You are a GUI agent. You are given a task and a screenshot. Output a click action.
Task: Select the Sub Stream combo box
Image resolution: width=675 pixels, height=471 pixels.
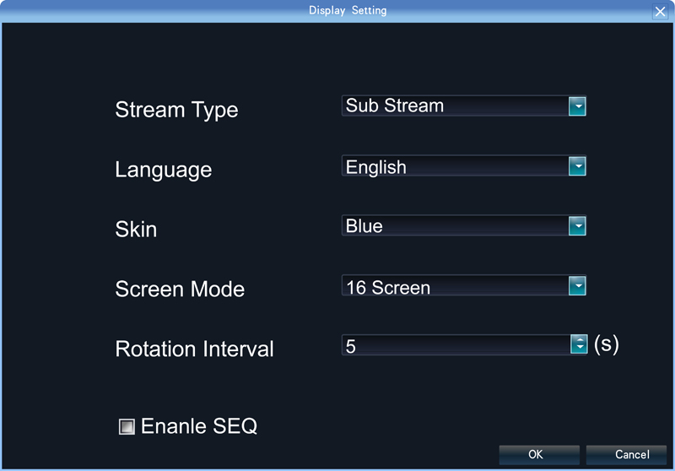pos(454,106)
